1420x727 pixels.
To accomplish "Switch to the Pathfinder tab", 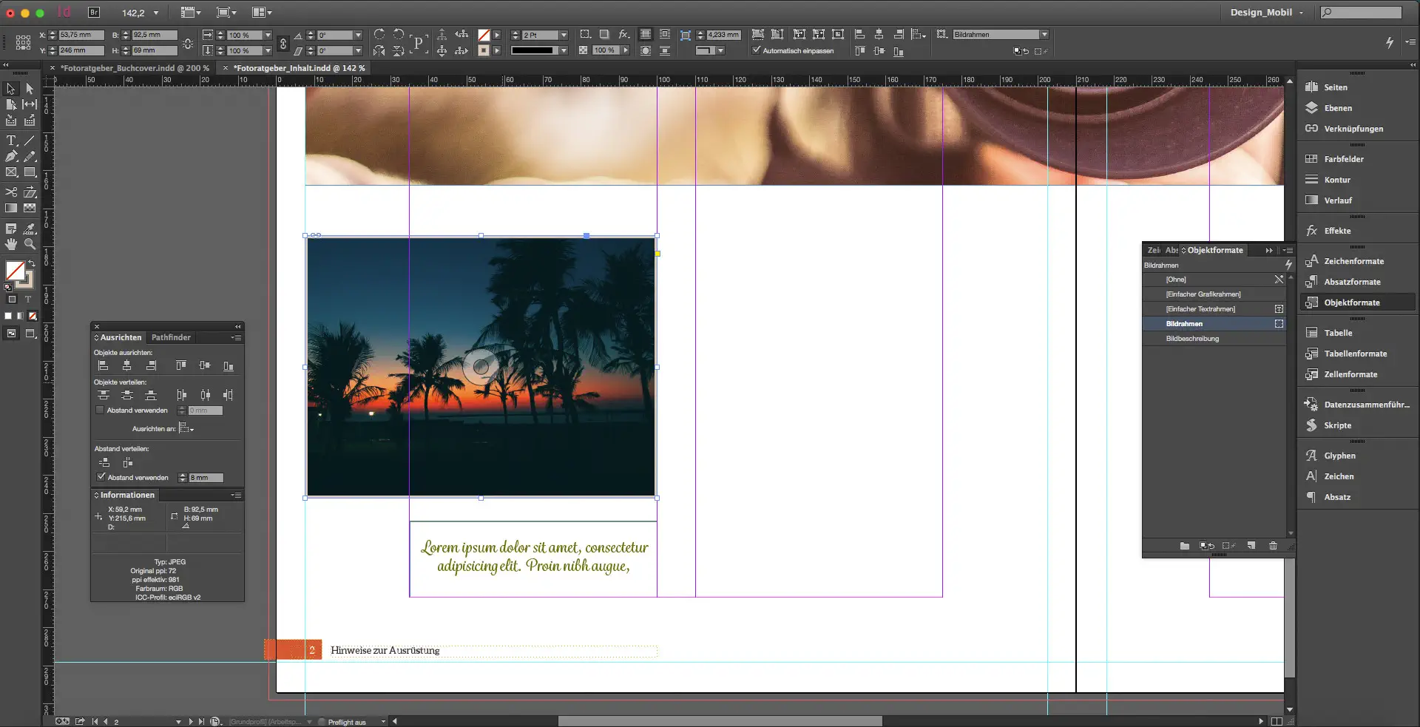I will coord(171,337).
